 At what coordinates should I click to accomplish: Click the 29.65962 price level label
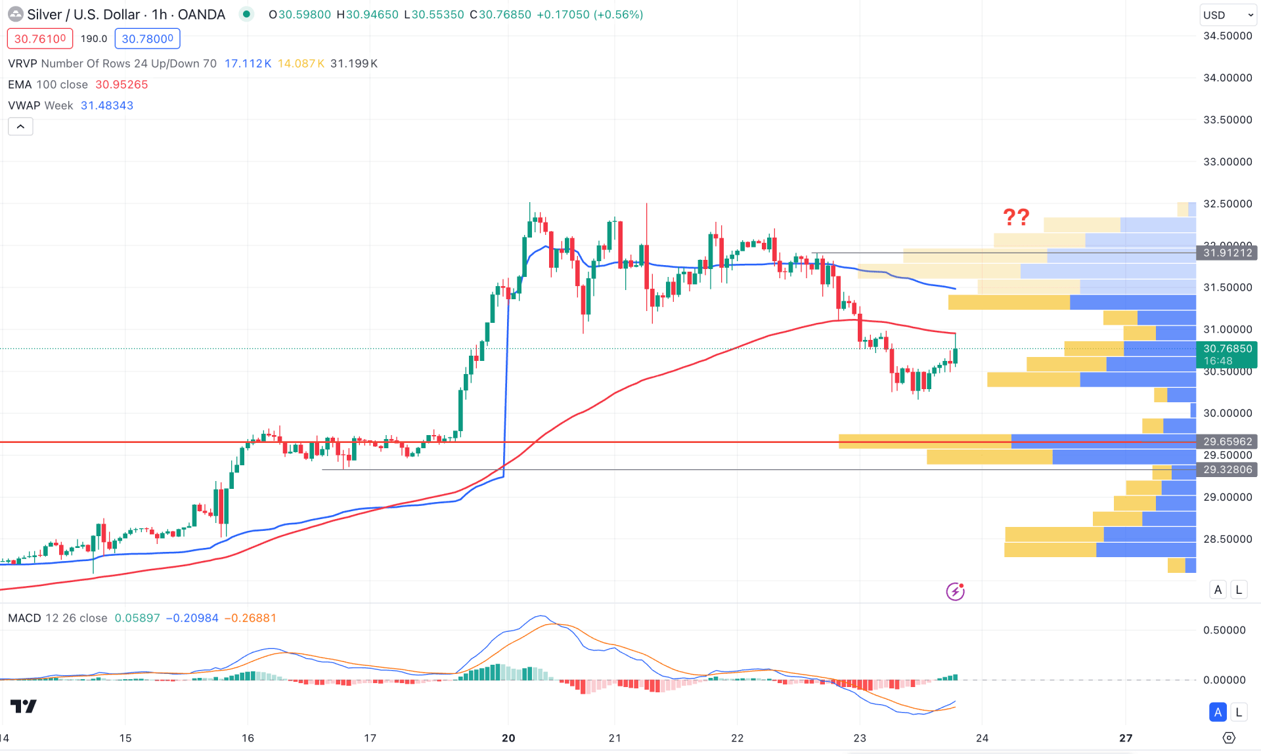1227,442
